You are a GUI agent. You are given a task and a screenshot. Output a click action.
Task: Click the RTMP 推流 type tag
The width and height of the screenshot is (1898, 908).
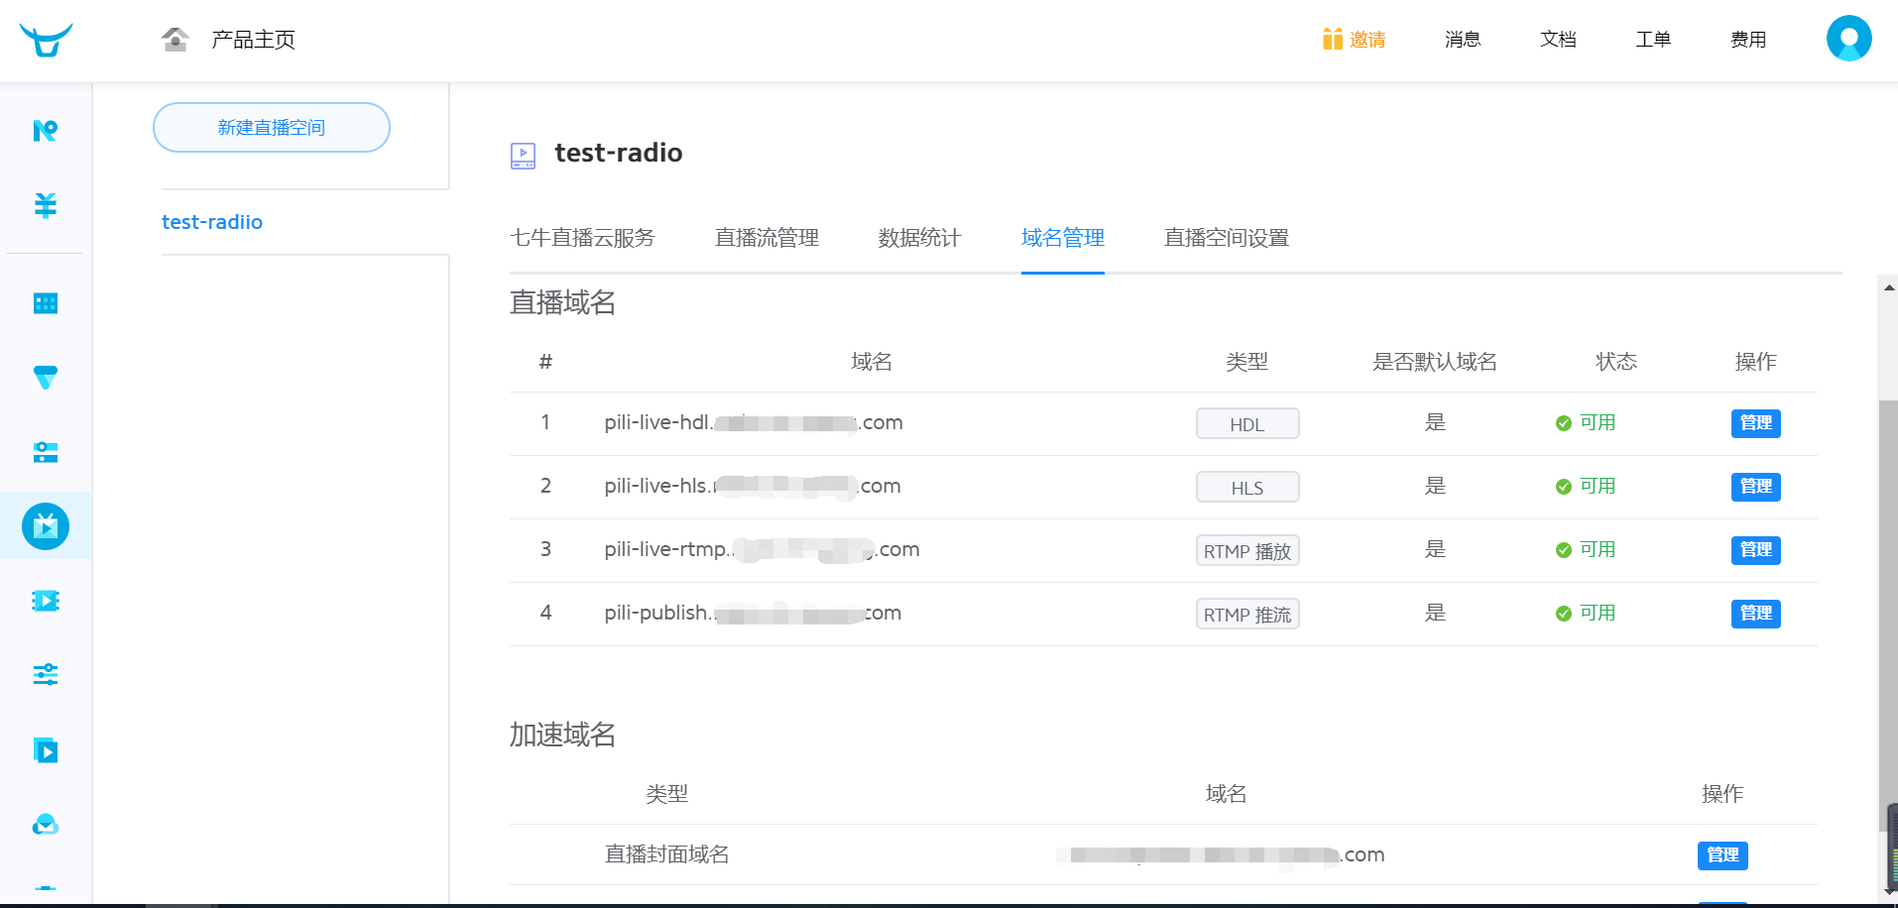[x=1247, y=615]
